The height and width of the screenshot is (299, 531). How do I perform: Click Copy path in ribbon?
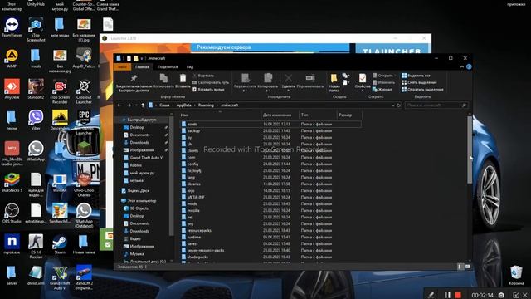pyautogui.click(x=210, y=82)
